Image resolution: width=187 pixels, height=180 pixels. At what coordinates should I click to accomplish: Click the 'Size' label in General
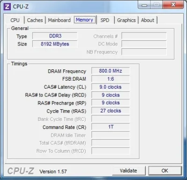22,44
